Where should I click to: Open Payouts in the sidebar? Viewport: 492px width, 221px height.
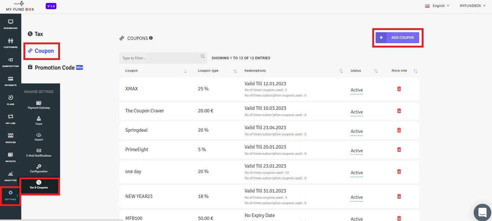(x=11, y=157)
